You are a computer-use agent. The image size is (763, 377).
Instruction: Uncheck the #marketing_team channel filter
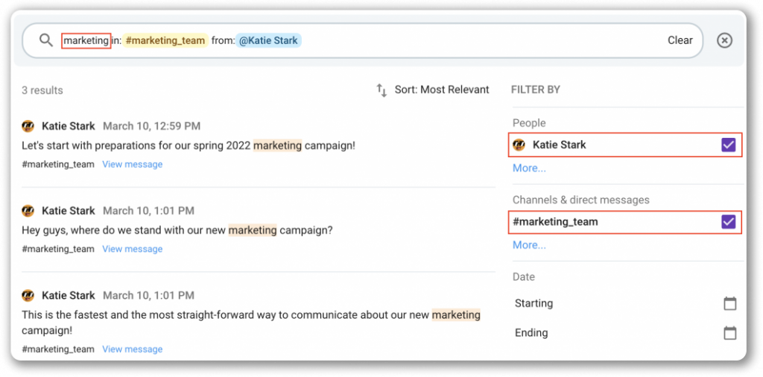pos(728,222)
